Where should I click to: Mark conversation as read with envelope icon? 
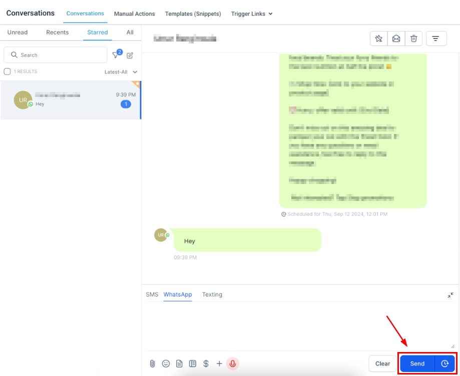click(x=396, y=38)
